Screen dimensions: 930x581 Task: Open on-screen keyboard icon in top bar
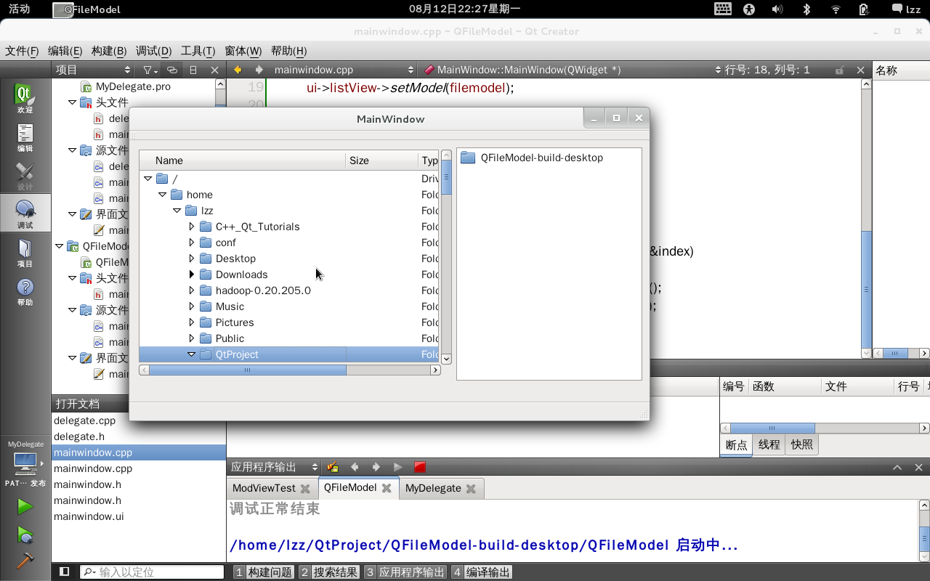click(722, 9)
